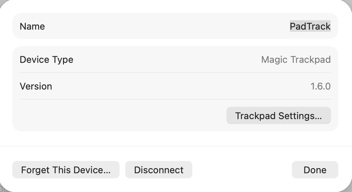Click the Trackpad Settings button
The height and width of the screenshot is (192, 352).
278,116
